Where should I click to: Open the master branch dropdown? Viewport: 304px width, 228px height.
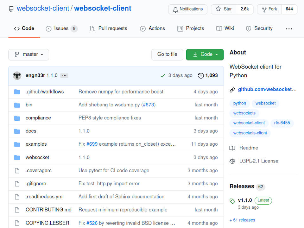[x=29, y=55]
